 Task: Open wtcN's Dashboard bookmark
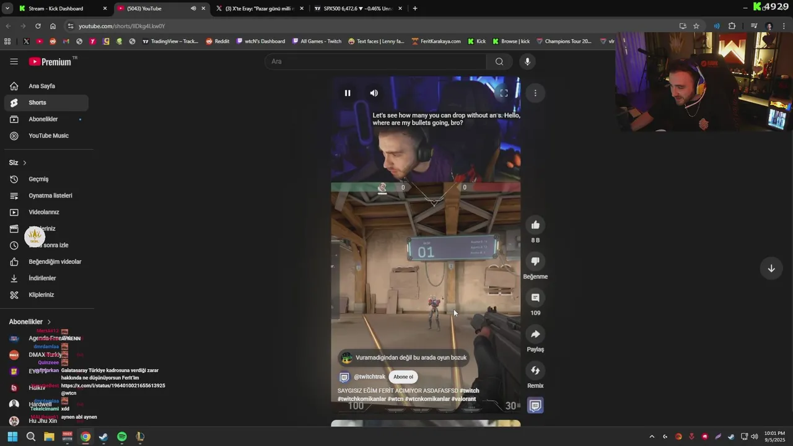[x=260, y=42]
